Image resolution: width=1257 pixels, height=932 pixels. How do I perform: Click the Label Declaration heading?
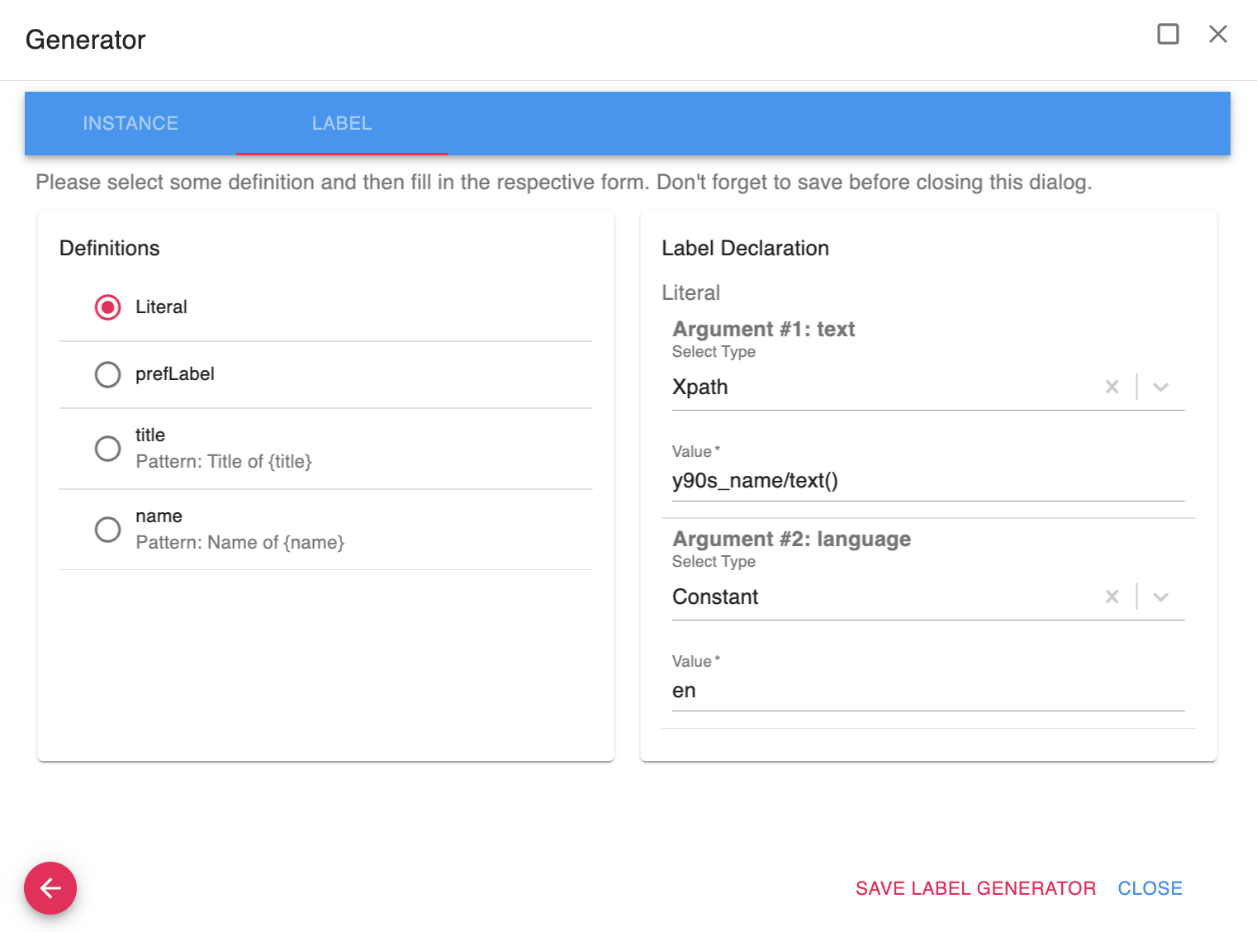[x=745, y=248]
